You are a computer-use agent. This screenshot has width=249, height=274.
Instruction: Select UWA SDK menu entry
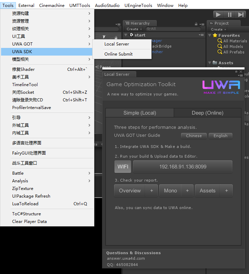click(x=46, y=52)
